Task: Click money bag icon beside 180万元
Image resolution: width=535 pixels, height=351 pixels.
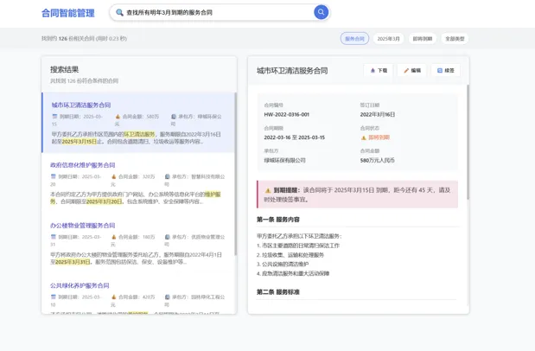Action: pyautogui.click(x=113, y=237)
